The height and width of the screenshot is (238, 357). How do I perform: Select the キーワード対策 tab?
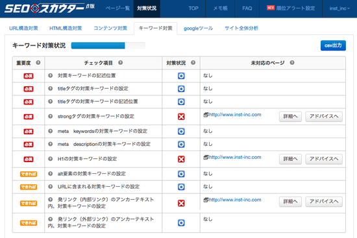[156, 29]
